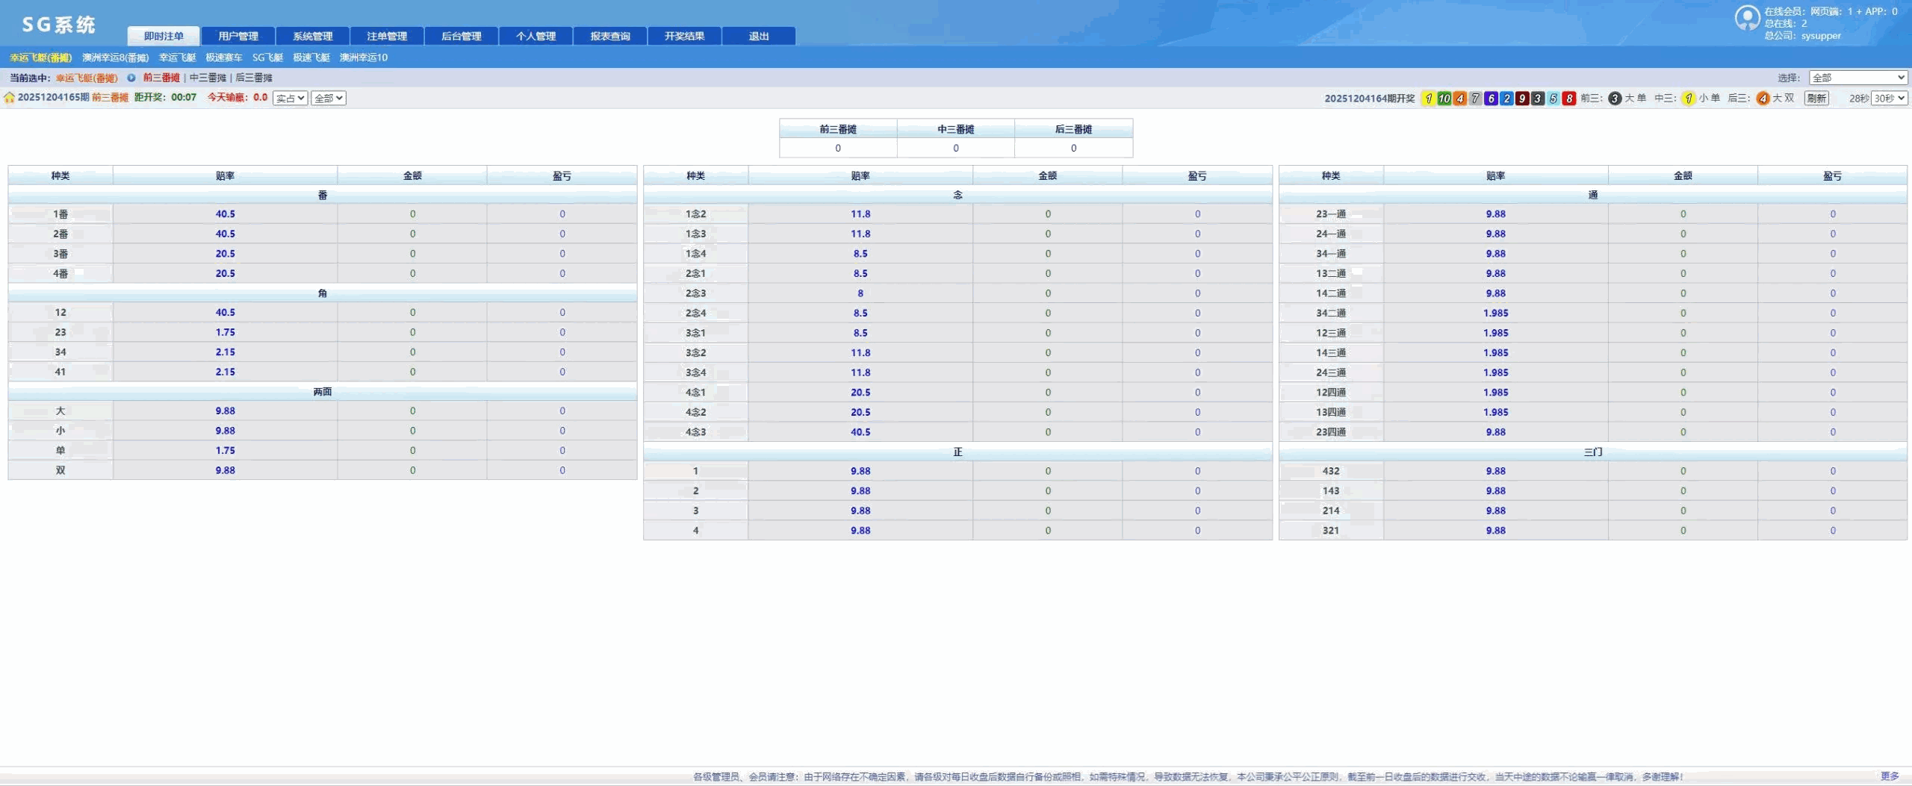
Task: Click the round black 3 ball after 前三
Action: tap(1614, 99)
